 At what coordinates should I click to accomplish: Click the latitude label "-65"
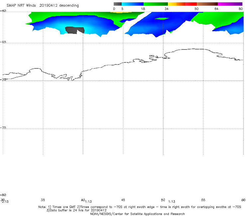3,42
